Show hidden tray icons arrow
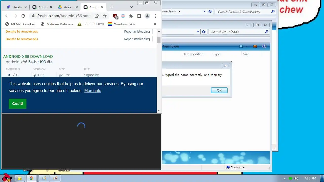 (284, 178)
